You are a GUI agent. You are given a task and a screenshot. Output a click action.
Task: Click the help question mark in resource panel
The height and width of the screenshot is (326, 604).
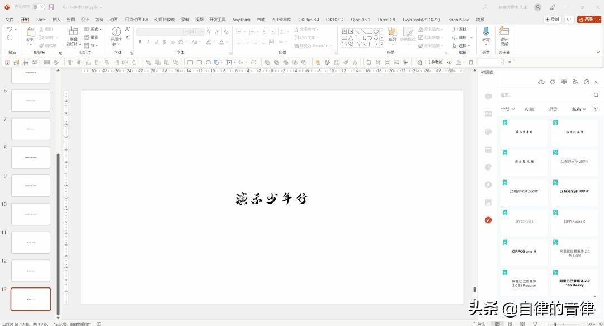click(586, 82)
